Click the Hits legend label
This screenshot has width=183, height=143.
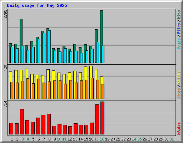click(x=179, y=15)
